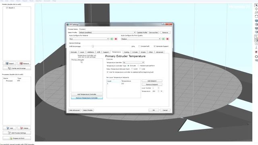Click the Layer Number spinner arrows

158,88
